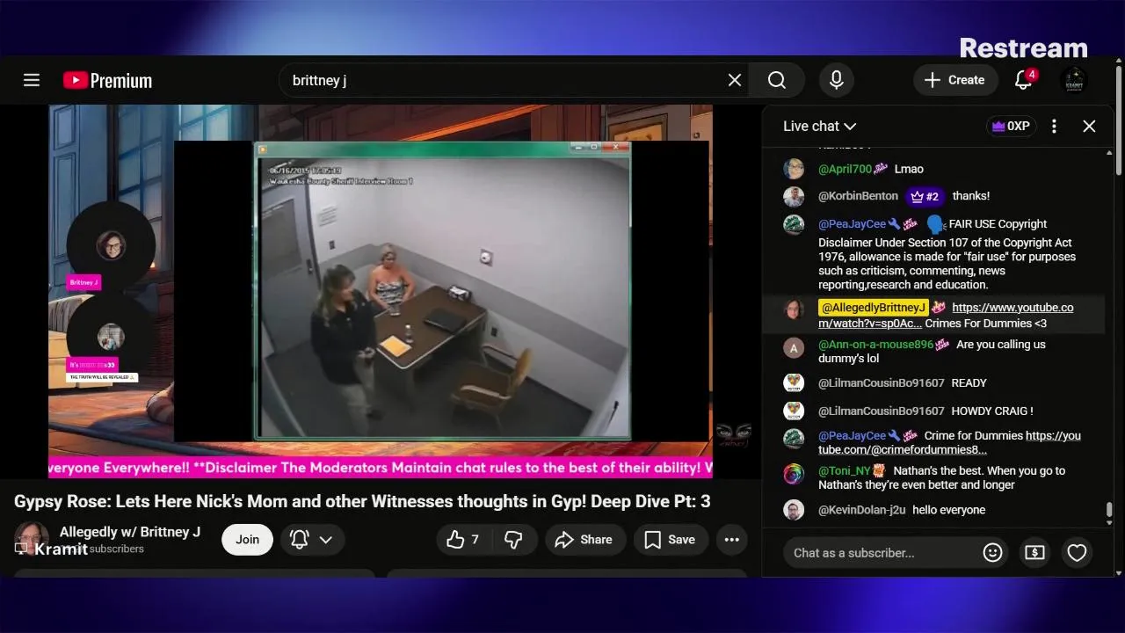Open live chat three-dot options

(1054, 126)
